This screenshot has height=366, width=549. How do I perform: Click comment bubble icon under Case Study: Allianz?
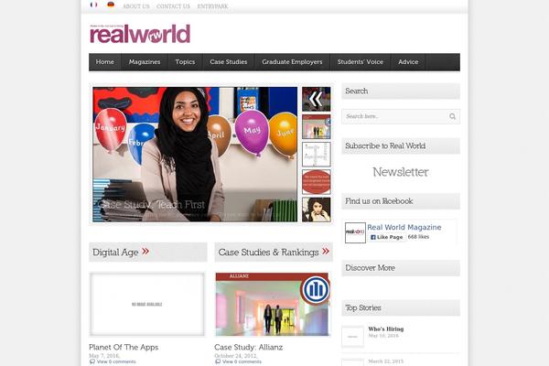[218, 361]
